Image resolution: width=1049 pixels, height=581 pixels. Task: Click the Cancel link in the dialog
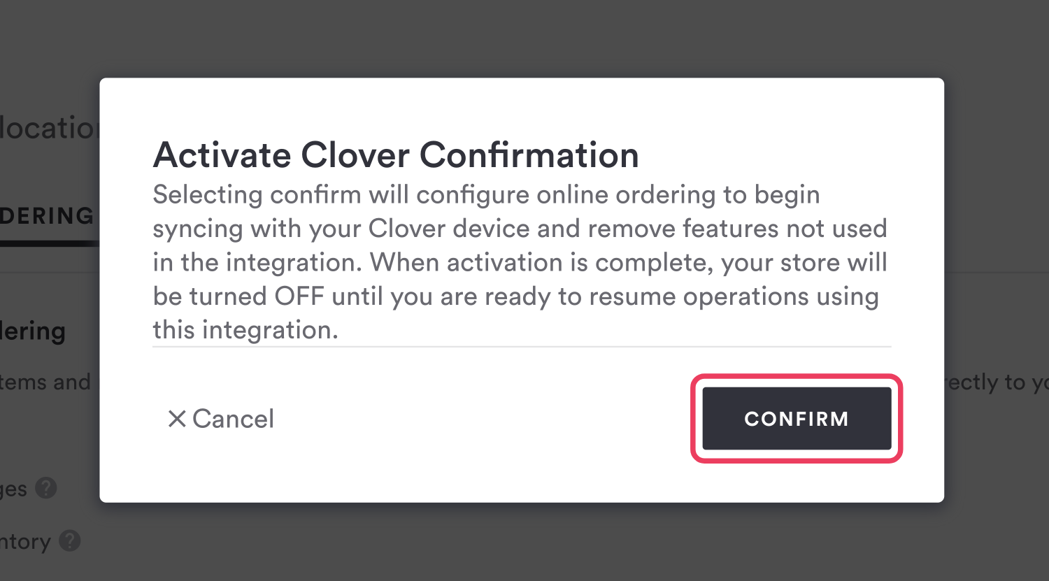coord(233,419)
